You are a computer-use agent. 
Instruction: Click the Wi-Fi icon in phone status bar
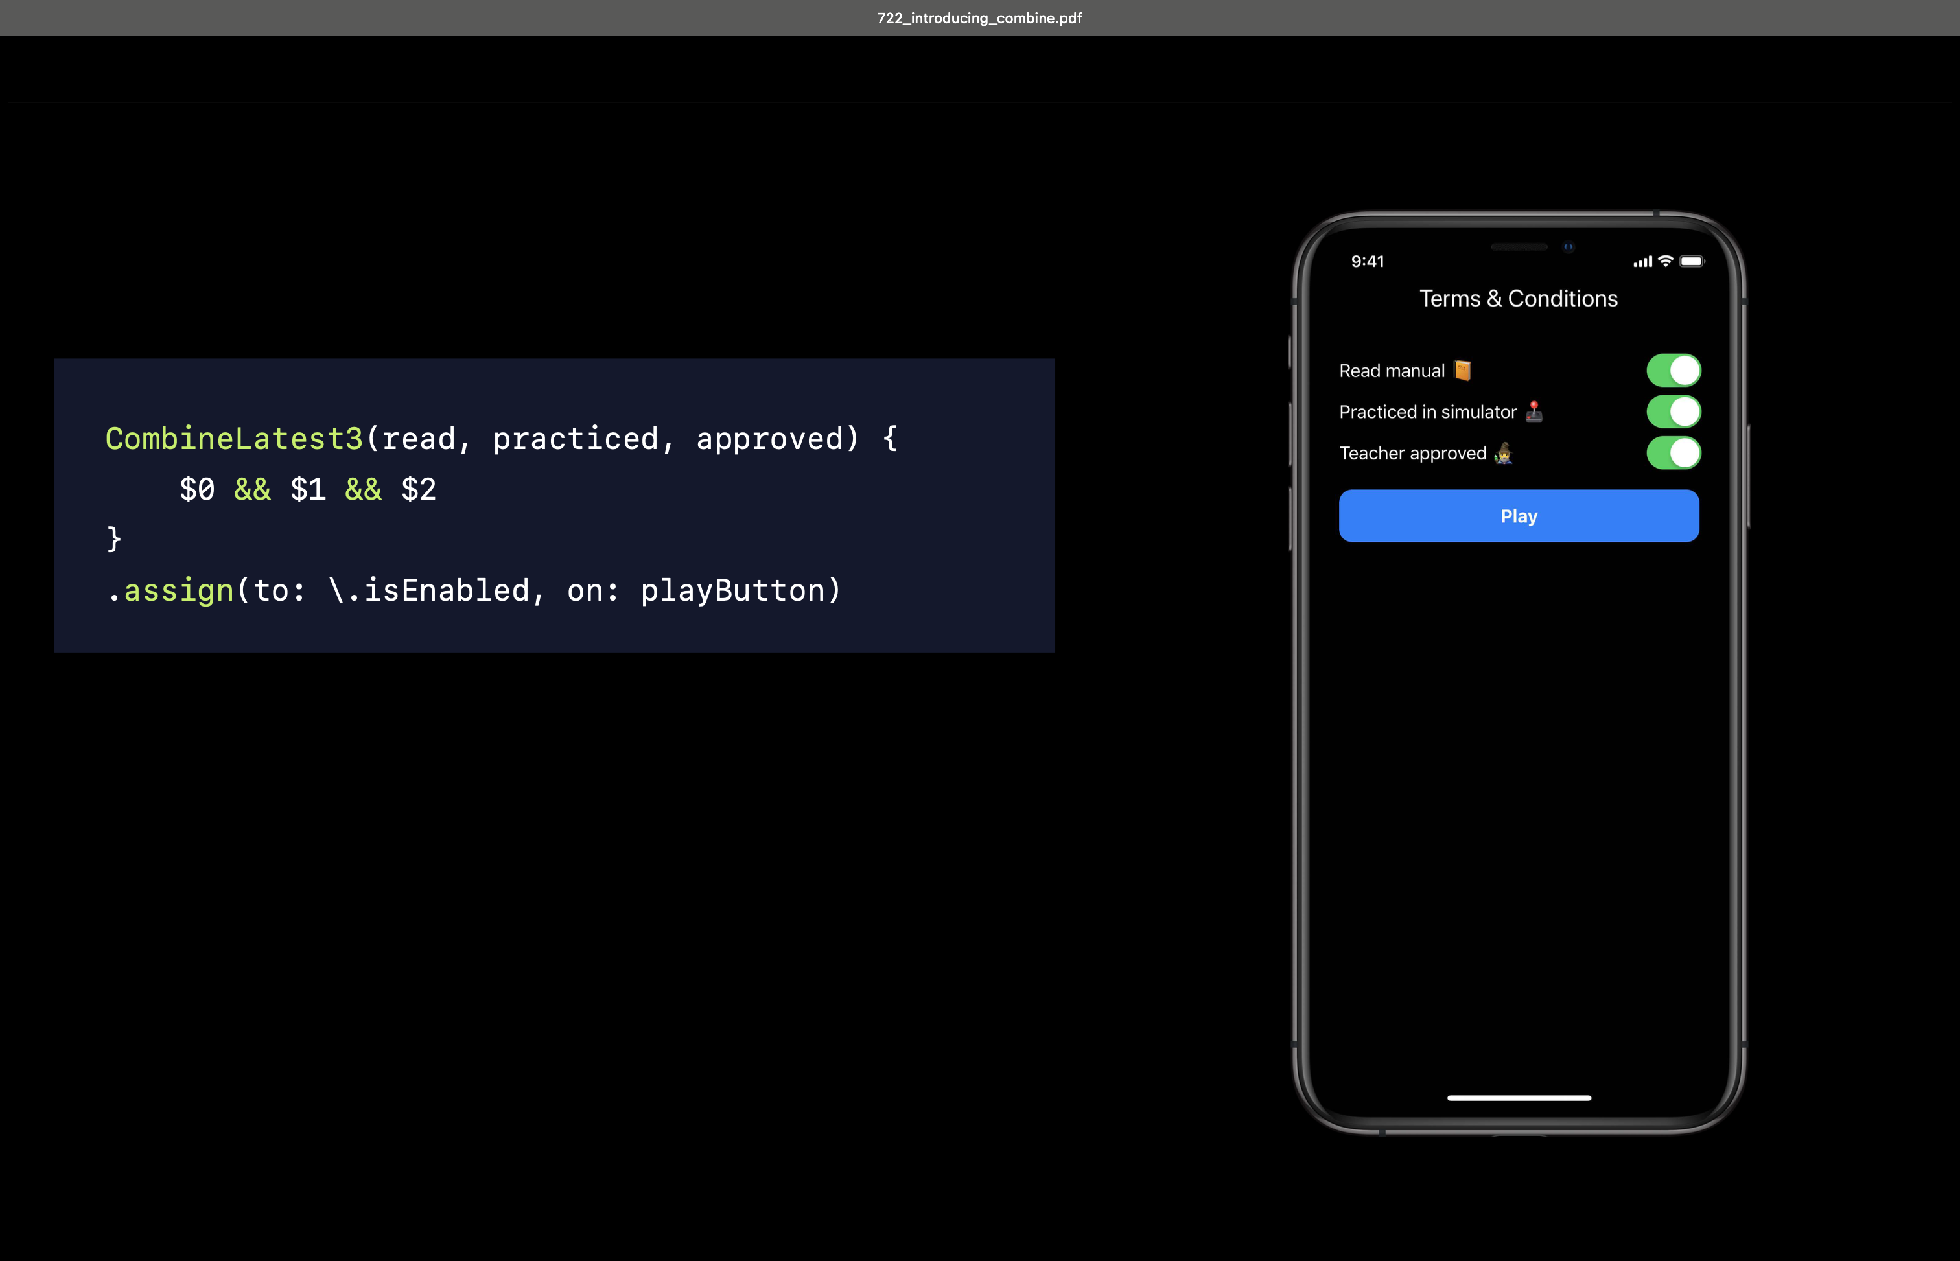coord(1665,261)
